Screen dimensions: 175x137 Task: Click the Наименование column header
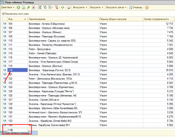tap(63, 19)
